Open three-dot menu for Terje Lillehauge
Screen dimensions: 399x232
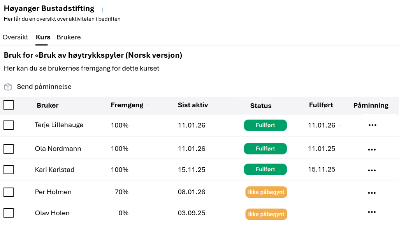pos(372,125)
